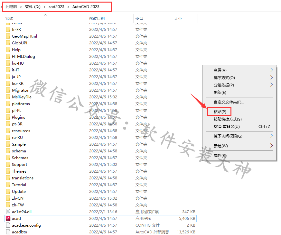Select the translations folder name
This screenshot has width=281, height=235.
(23, 178)
